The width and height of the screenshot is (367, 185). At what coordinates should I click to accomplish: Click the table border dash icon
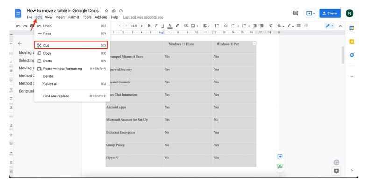306,26
